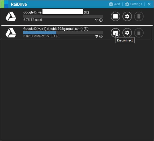154x141 pixels.
Task: Close the RaiDrive window
Action: (x=149, y=4)
